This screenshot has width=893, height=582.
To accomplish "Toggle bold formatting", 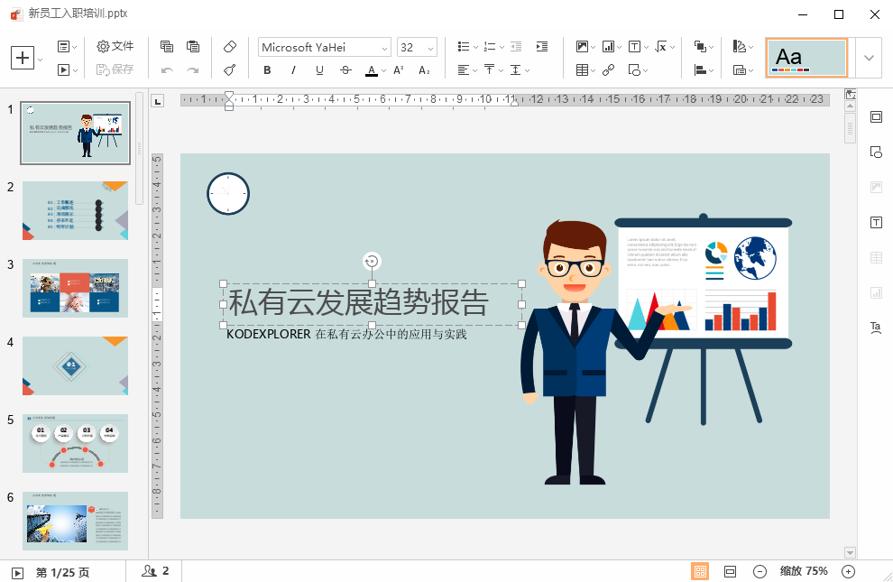I will click(267, 70).
